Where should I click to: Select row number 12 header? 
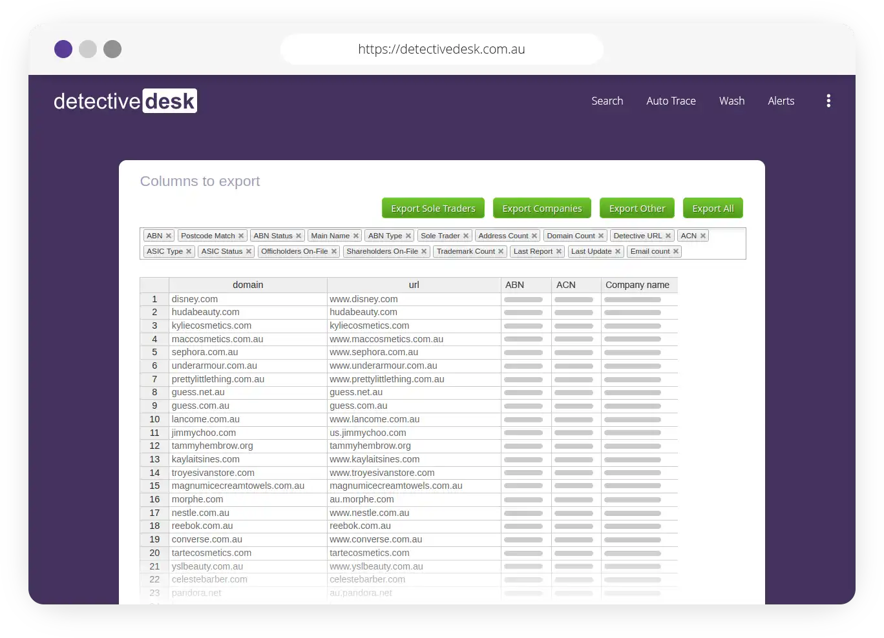154,446
